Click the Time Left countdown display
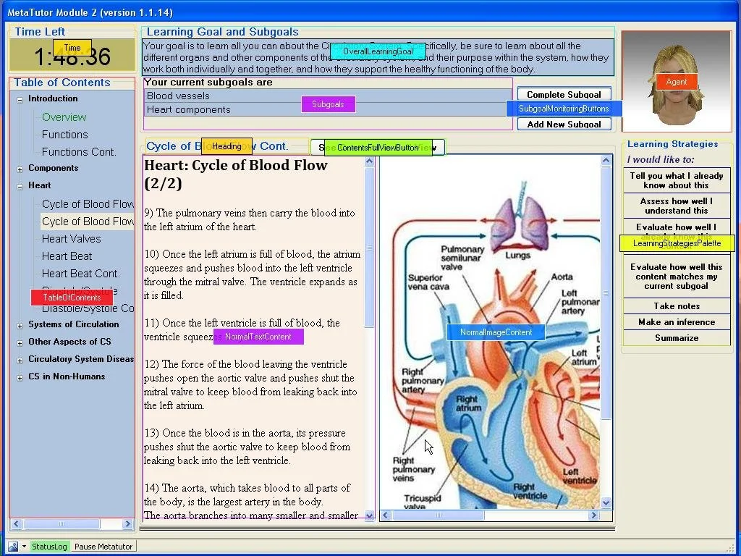 coord(72,56)
